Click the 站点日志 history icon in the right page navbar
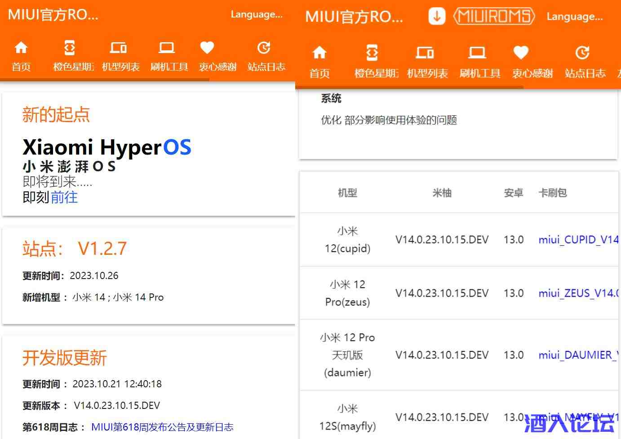This screenshot has height=439, width=621. 582,53
